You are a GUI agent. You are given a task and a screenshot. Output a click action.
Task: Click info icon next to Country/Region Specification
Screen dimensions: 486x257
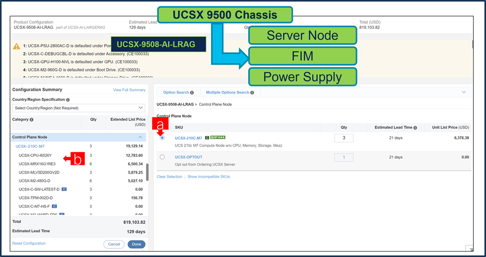pos(68,100)
